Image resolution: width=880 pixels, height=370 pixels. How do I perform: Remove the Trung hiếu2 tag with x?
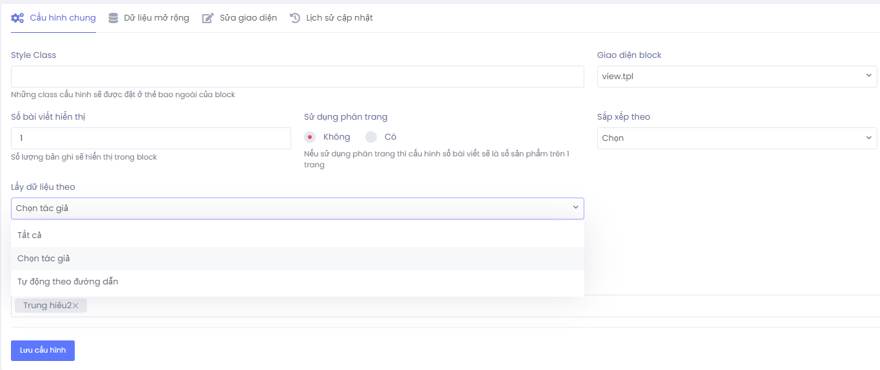pyautogui.click(x=75, y=306)
